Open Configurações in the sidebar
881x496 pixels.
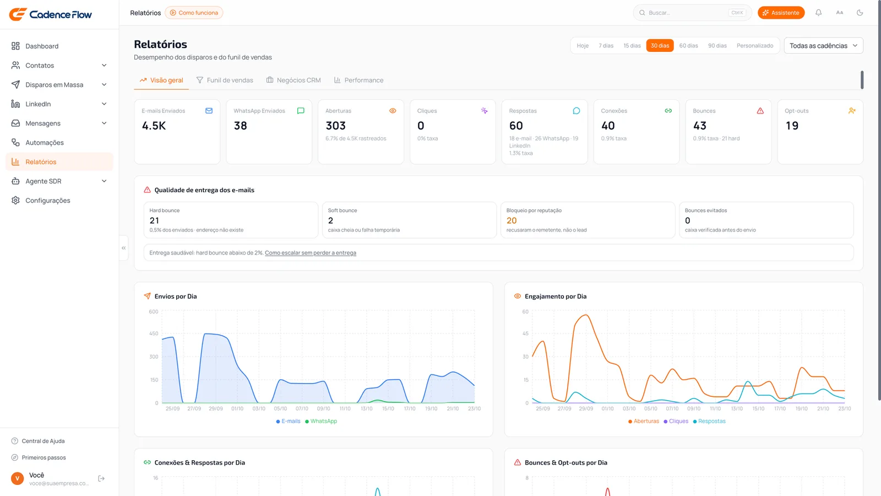pyautogui.click(x=59, y=201)
